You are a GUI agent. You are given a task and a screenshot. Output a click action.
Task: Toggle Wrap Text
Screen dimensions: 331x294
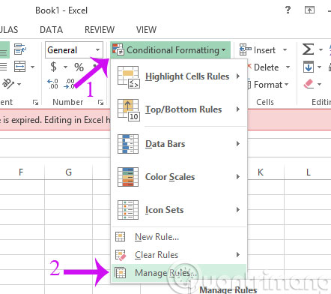[x=20, y=49]
